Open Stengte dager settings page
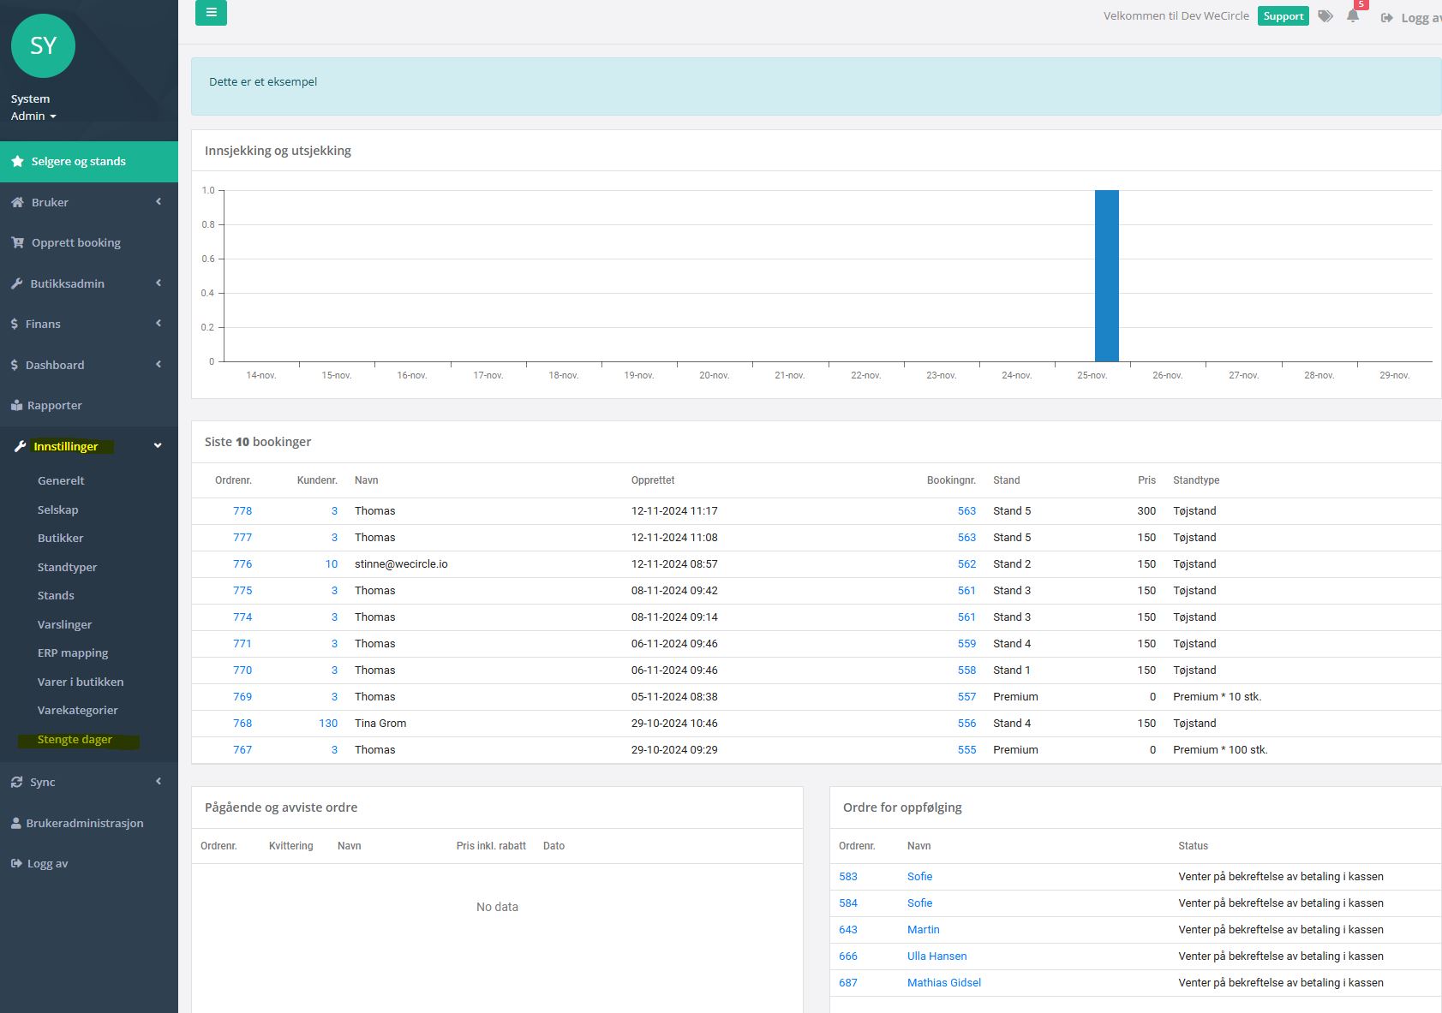1442x1013 pixels. click(75, 740)
